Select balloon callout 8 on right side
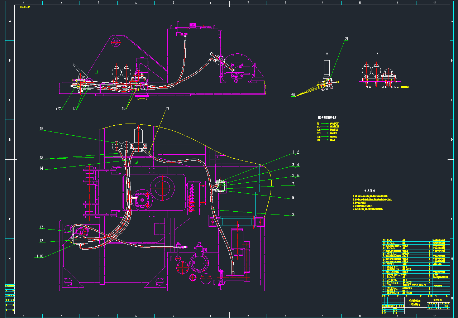Viewport: 458px width, 318px height. (293, 197)
